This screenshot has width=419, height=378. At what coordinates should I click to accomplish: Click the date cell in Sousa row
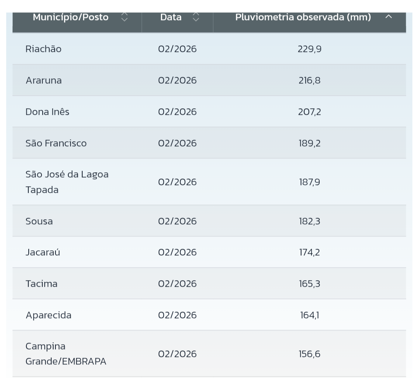pyautogui.click(x=177, y=221)
